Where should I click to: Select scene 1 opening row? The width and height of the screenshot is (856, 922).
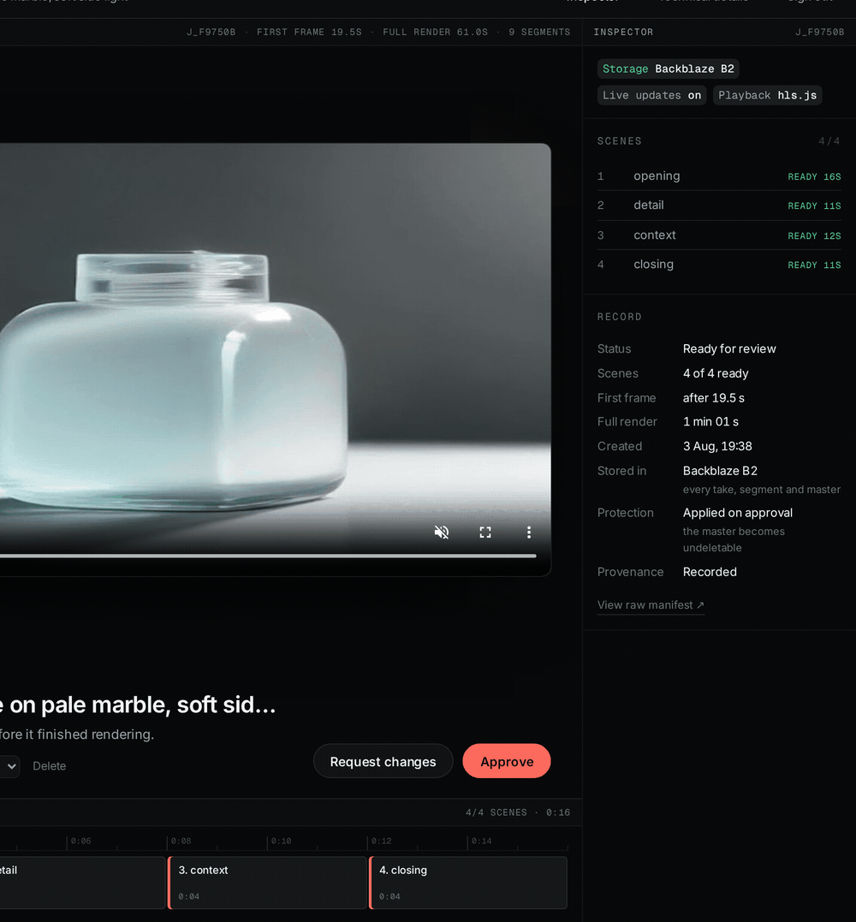pyautogui.click(x=719, y=175)
